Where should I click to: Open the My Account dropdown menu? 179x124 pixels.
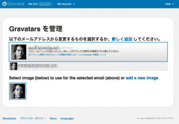[x=66, y=4]
